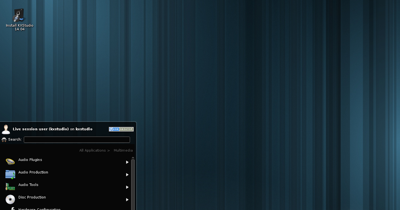This screenshot has height=210, width=400.
Task: Click the KDE Desktop badge
Action: point(121,129)
